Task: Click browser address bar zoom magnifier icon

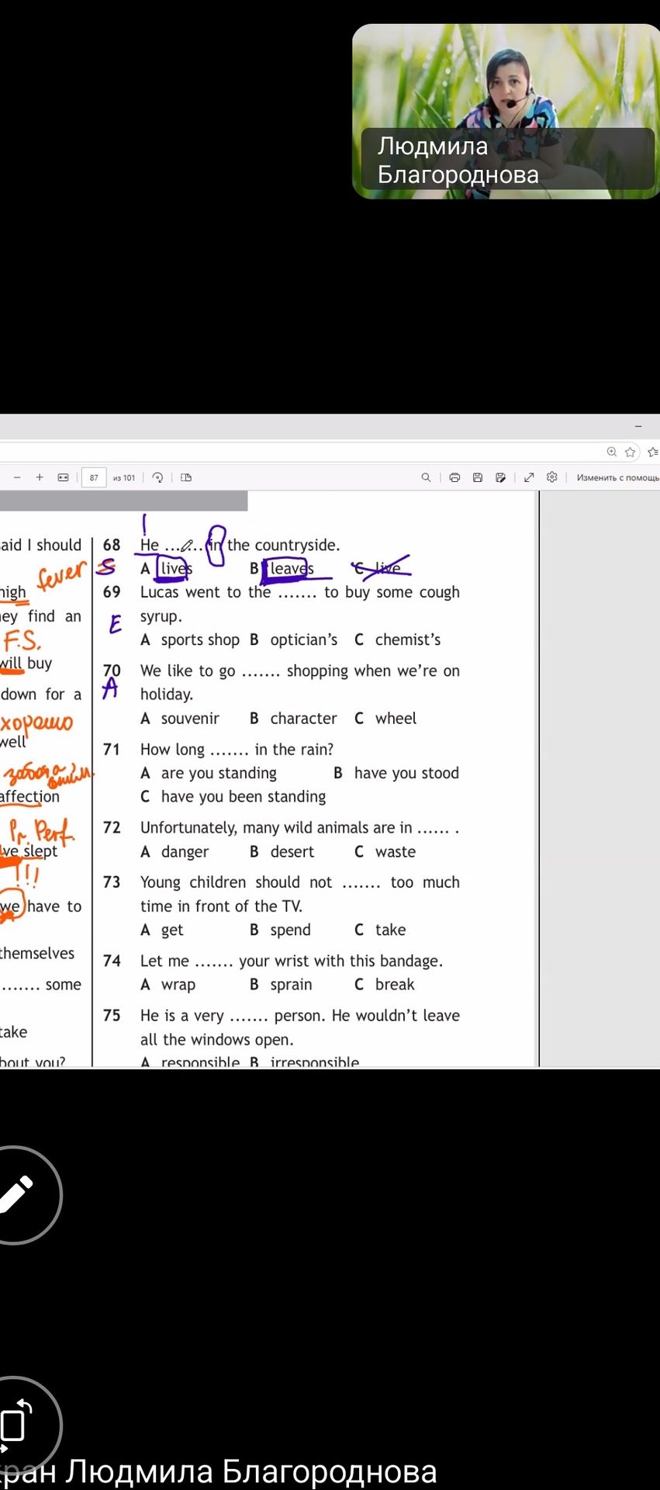Action: (x=611, y=452)
